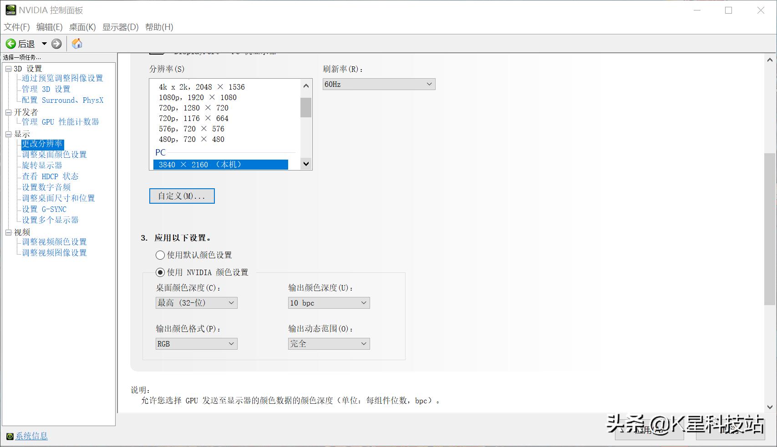Select the 3840 × 2160 resolution entry
The width and height of the screenshot is (777, 447).
tap(220, 165)
